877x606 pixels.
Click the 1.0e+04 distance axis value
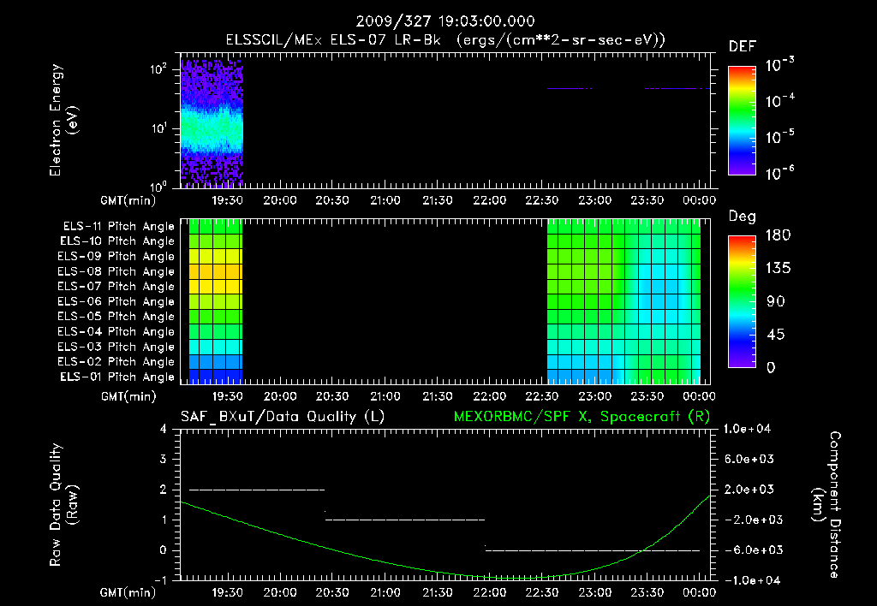(x=747, y=430)
